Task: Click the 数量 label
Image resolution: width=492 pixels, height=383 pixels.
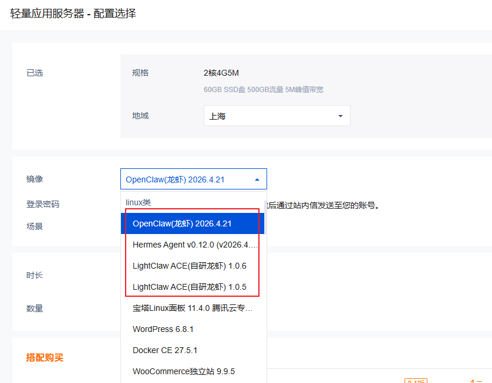Action: pos(35,309)
